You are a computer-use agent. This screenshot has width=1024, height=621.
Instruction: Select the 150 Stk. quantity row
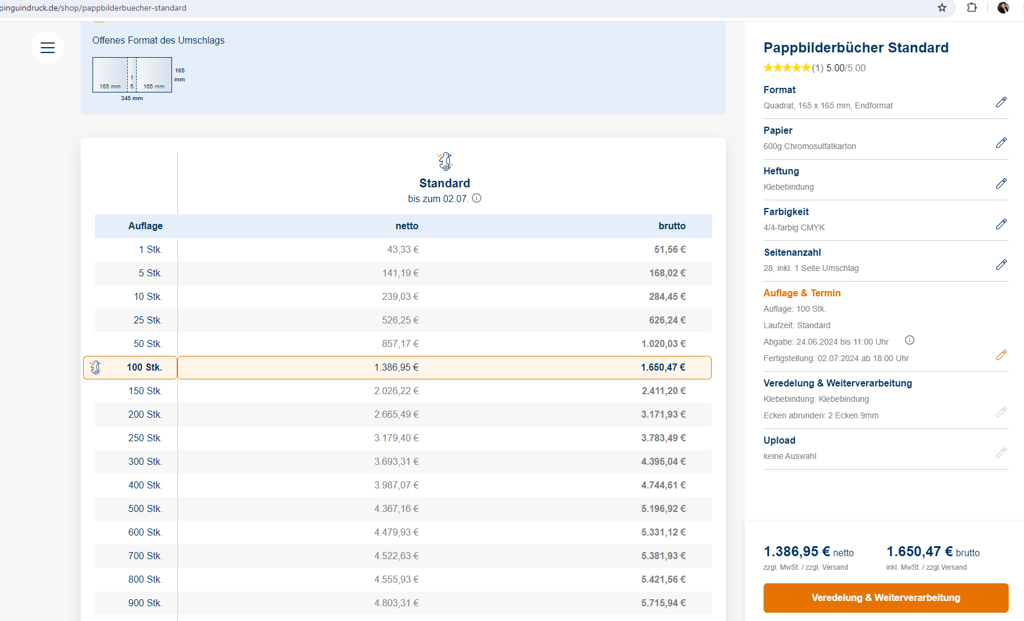pos(403,391)
